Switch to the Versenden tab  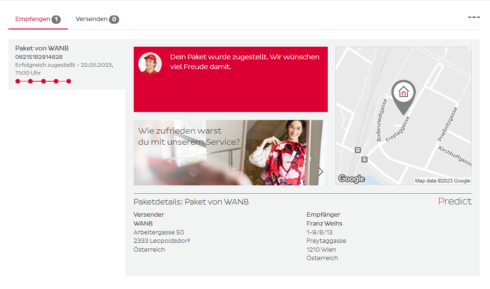(92, 19)
